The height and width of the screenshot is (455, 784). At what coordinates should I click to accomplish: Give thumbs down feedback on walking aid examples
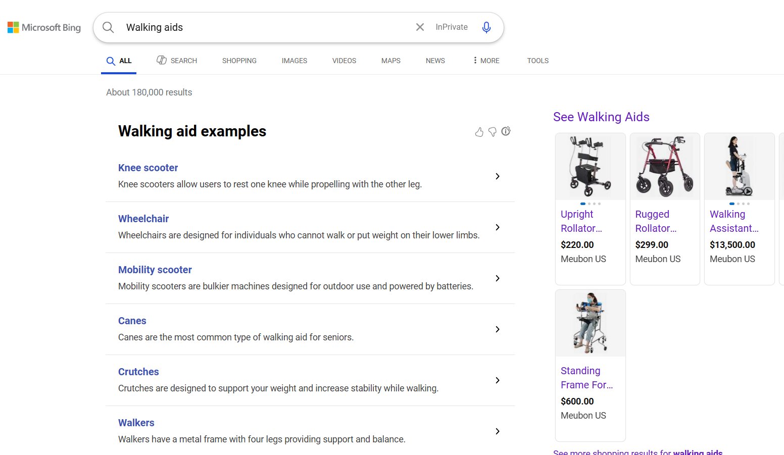click(x=493, y=132)
